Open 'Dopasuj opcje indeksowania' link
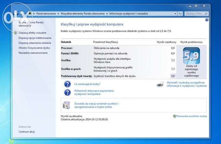 [x=35, y=38]
